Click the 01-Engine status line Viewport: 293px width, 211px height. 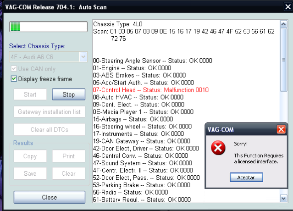click(x=132, y=68)
